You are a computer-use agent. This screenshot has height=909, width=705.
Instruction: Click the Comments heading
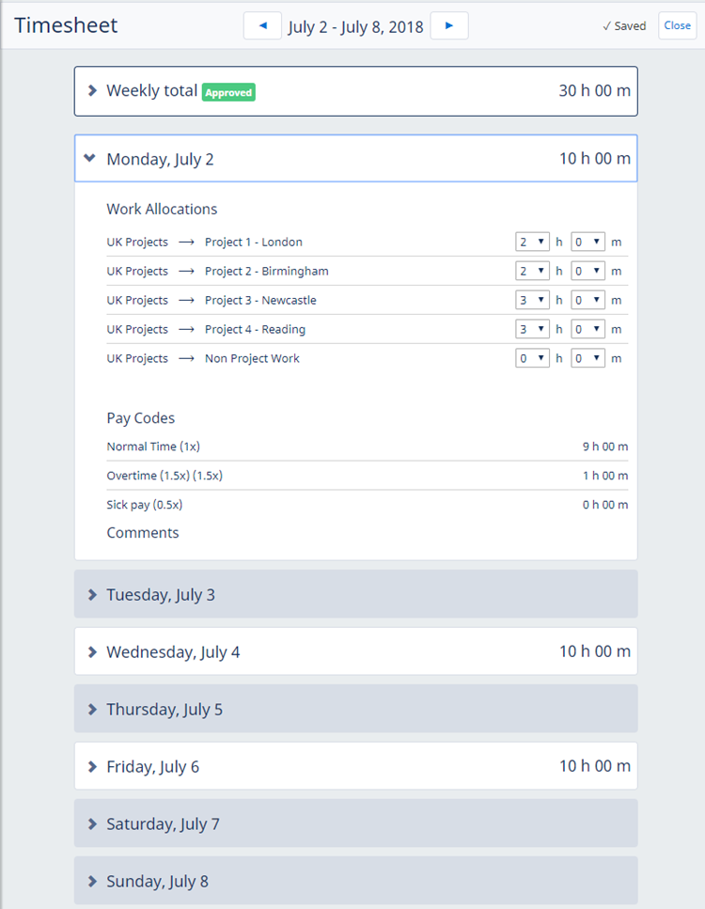click(143, 533)
